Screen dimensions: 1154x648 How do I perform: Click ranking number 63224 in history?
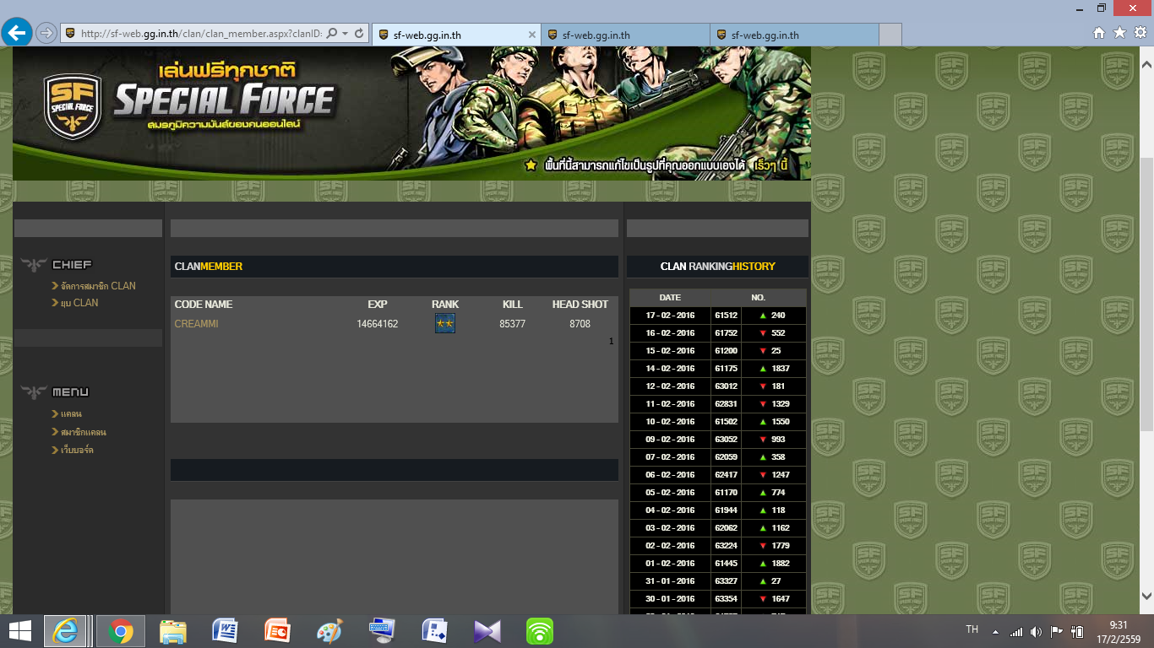click(726, 546)
